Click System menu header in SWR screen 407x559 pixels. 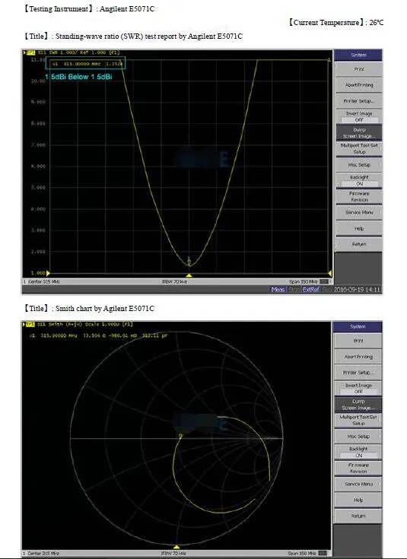click(x=358, y=56)
